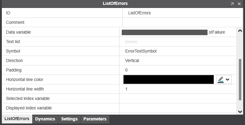The height and width of the screenshot is (125, 245).
Task: Click the Selected index variable field
Action: coord(178,99)
